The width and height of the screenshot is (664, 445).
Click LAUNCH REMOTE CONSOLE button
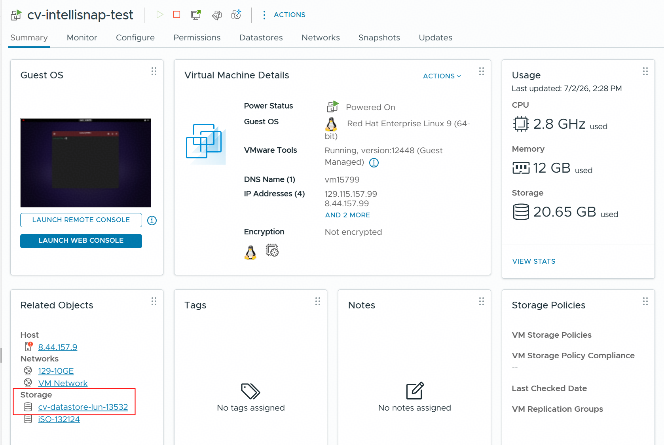81,220
